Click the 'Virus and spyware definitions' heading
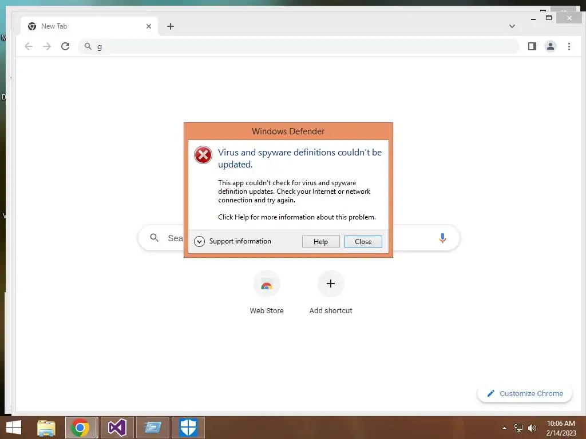Screen dimensions: 586x439 pyautogui.click(x=300, y=158)
